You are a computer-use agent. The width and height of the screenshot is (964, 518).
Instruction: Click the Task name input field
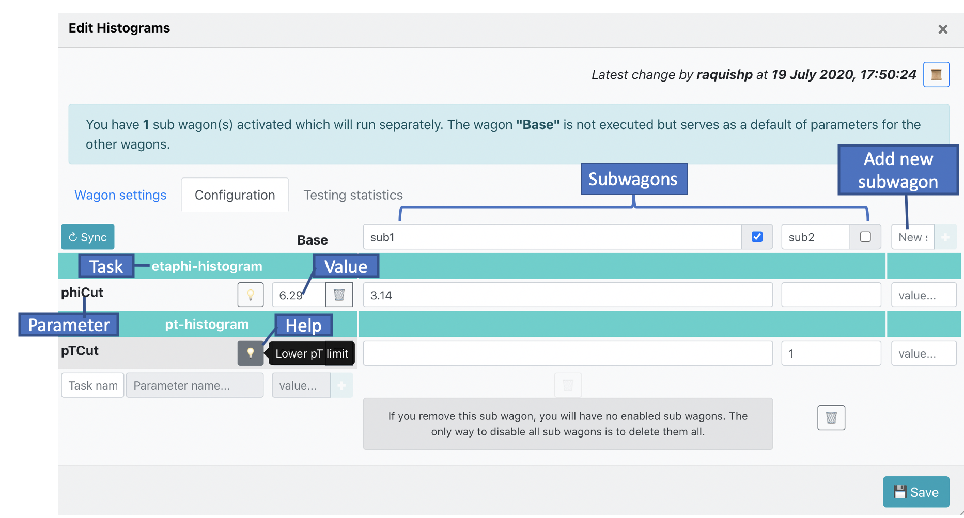[92, 385]
